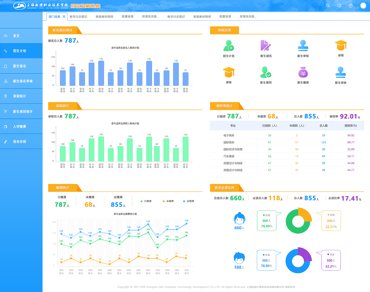Open the purple 新生报名 flow application icon
Viewport: 370px width, 292px height.
(x=266, y=45)
